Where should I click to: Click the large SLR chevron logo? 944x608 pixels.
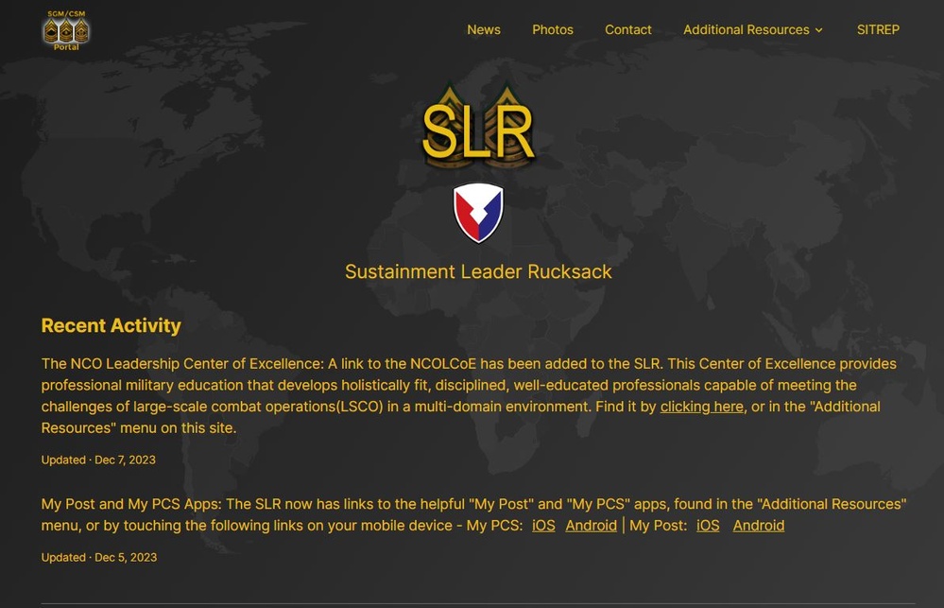pos(478,126)
